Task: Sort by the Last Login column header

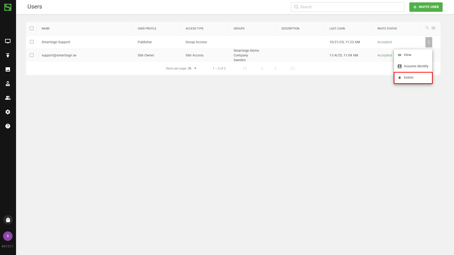Action: pyautogui.click(x=337, y=28)
